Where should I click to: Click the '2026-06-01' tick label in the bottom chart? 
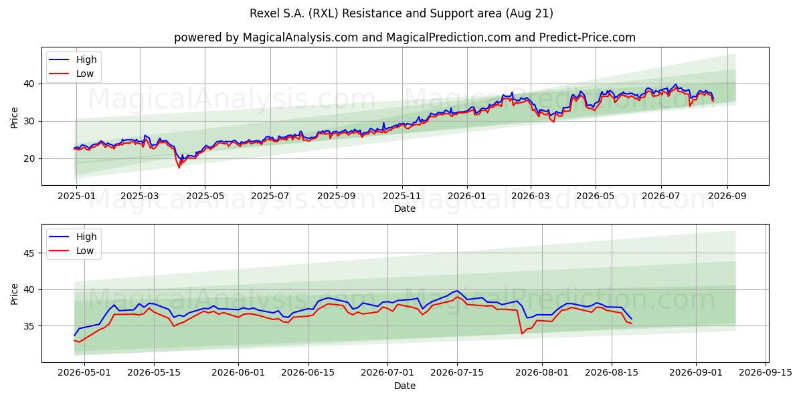pos(239,374)
